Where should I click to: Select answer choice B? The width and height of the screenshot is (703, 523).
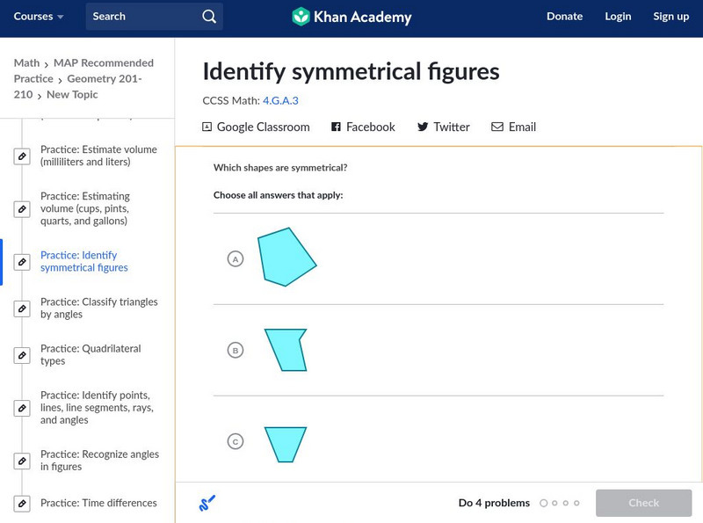[235, 351]
